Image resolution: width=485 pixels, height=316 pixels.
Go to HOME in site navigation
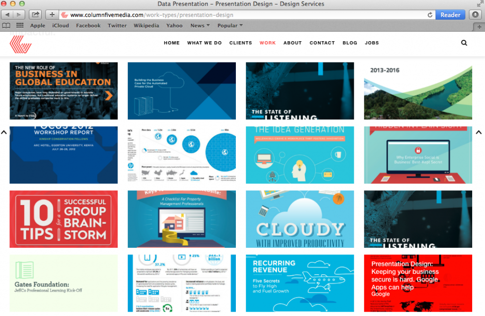coord(171,43)
